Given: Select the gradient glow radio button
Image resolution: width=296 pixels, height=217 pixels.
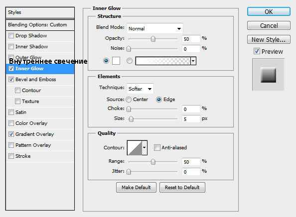Looking at the screenshot, I should (x=130, y=61).
